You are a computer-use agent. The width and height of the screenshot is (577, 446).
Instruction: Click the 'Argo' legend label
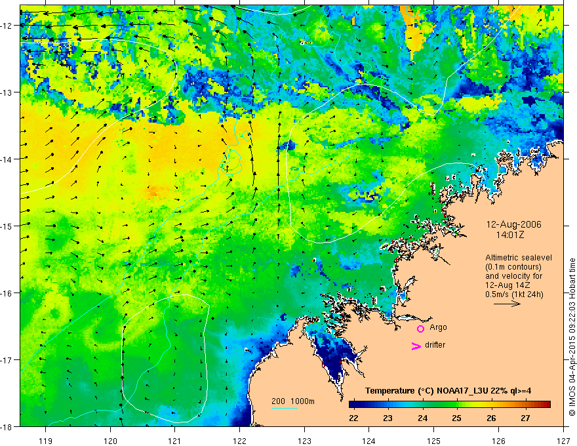coord(438,327)
